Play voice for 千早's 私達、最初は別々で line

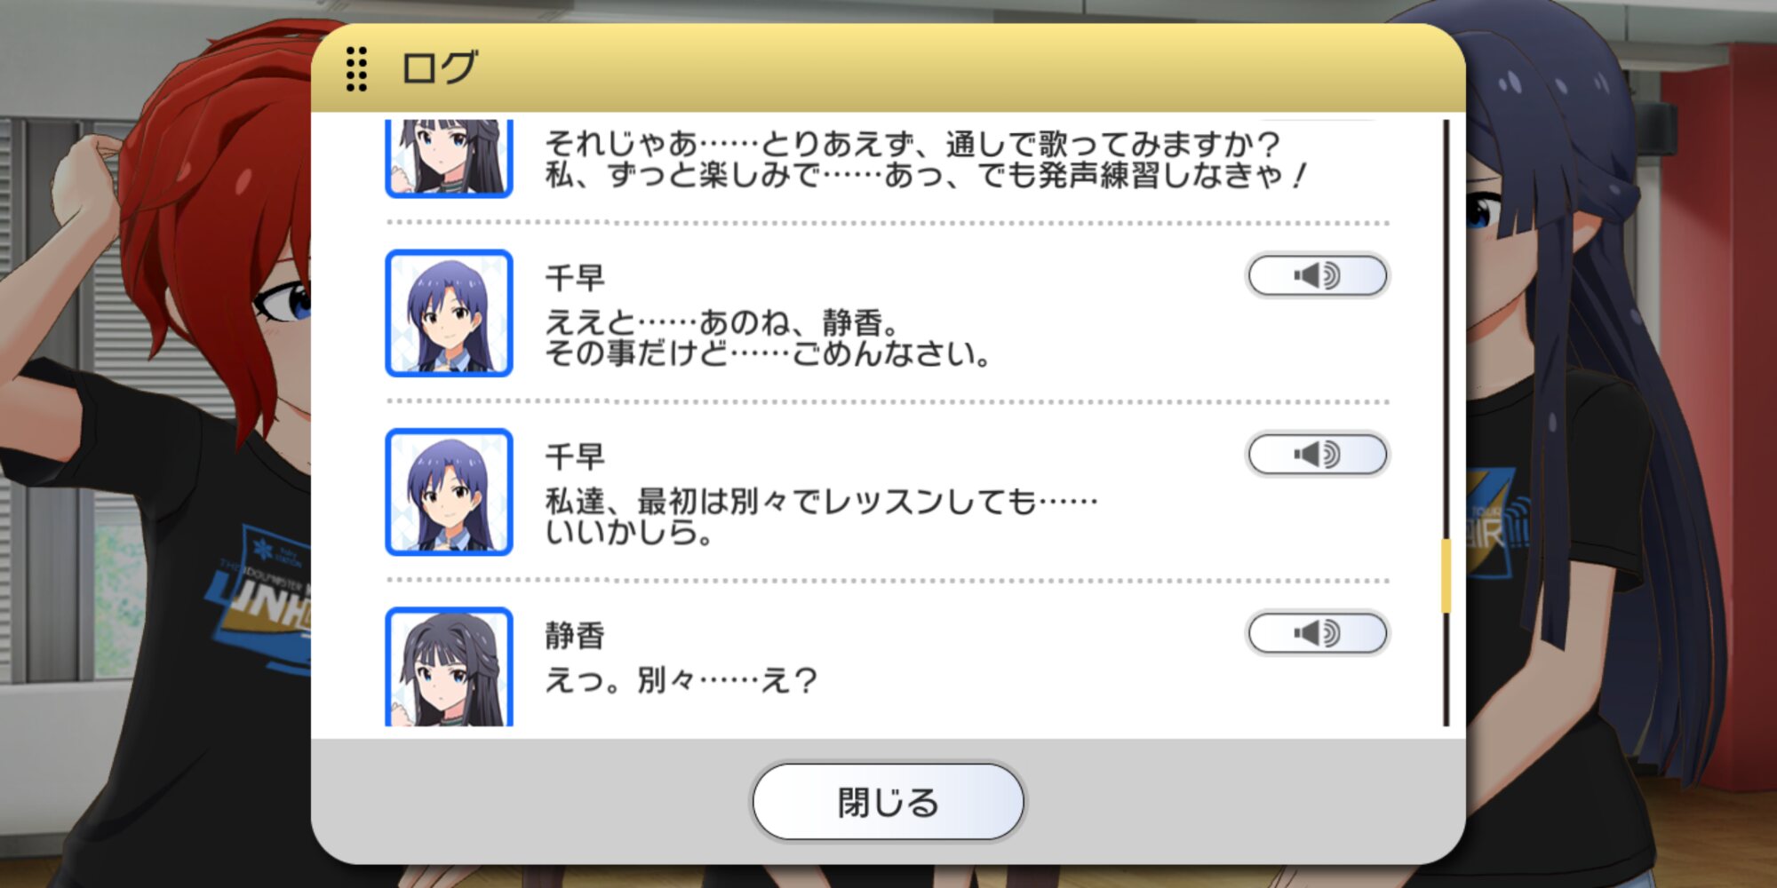click(1318, 455)
